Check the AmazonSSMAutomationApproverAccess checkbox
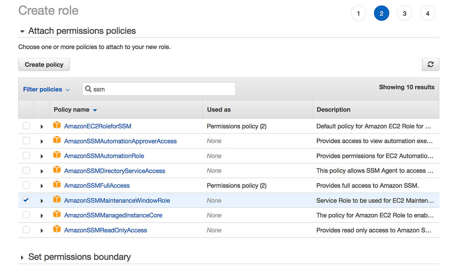Viewport: 457px width, 270px height. coord(26,141)
